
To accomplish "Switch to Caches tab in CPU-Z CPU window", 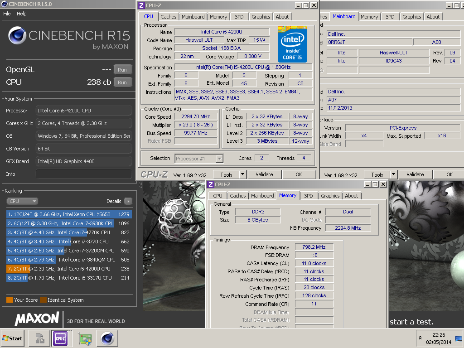I will coord(169,17).
